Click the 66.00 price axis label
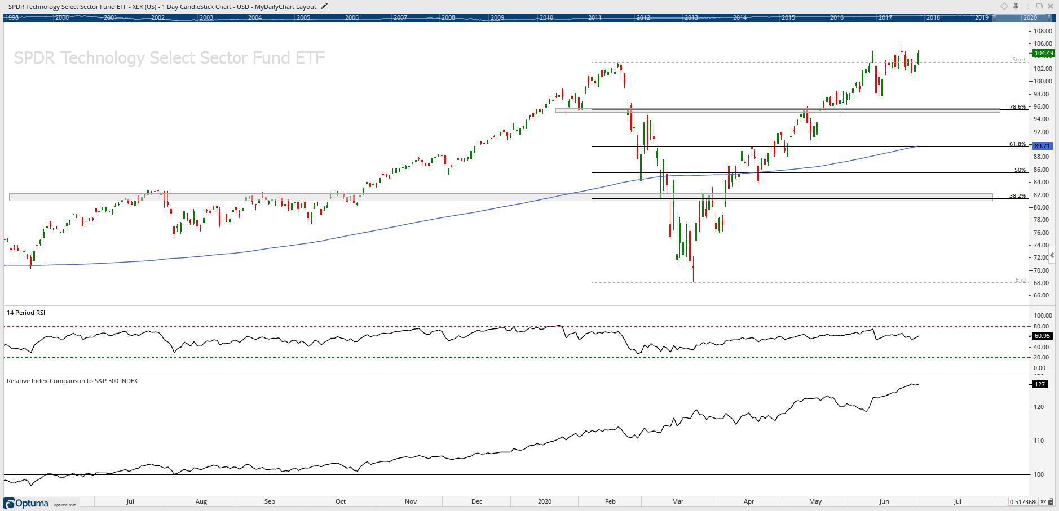The width and height of the screenshot is (1059, 511). (x=1041, y=295)
